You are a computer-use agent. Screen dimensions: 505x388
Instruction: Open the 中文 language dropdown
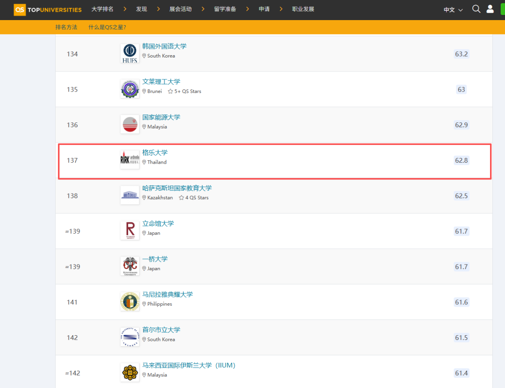452,9
